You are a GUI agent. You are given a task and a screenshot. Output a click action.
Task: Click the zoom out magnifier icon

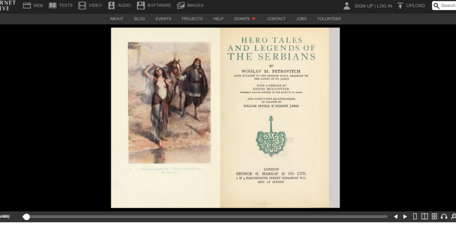tap(453, 216)
